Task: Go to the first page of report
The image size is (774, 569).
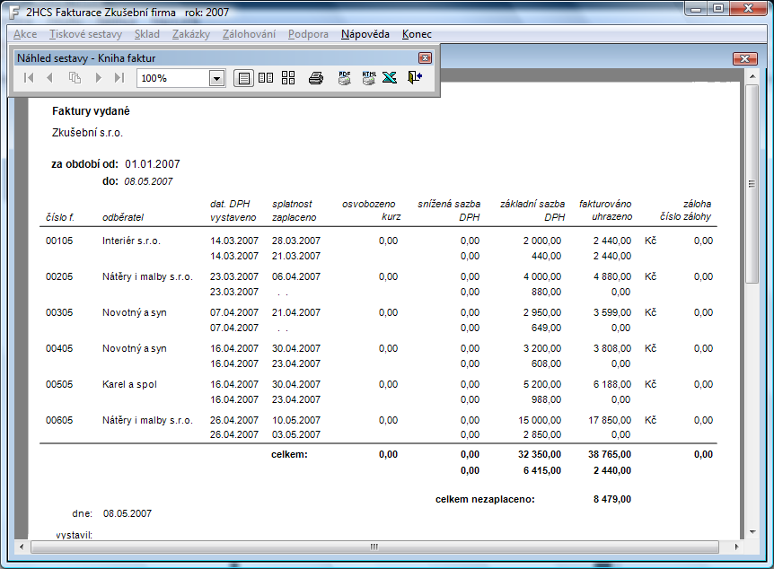Action: (x=29, y=78)
